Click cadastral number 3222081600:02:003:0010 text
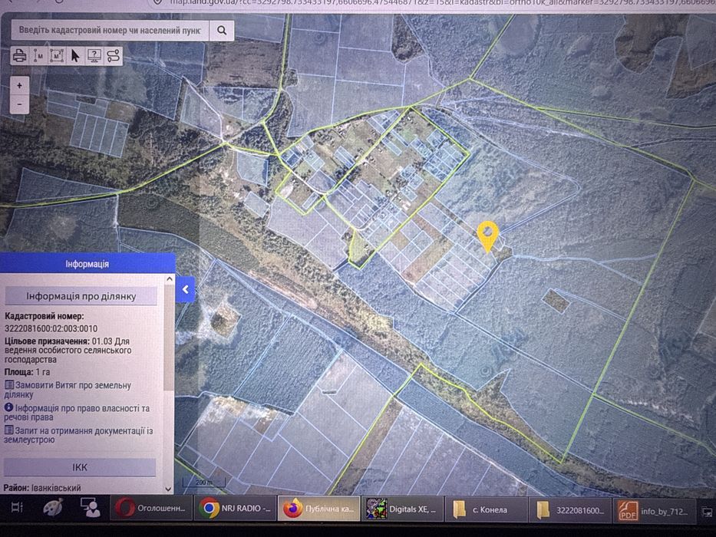This screenshot has width=716, height=537. [x=51, y=328]
